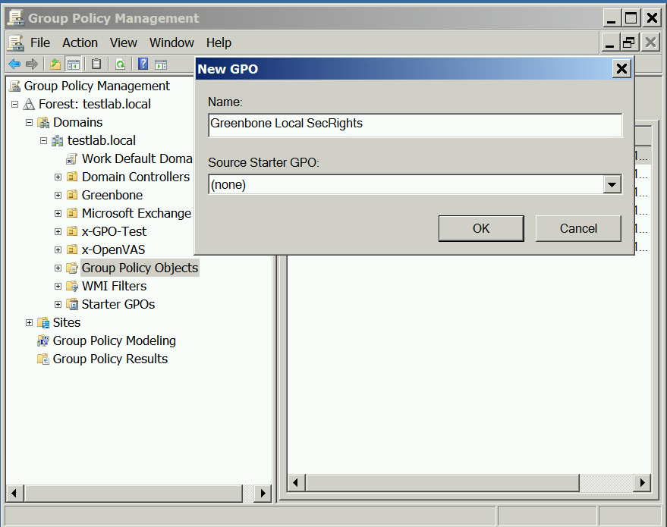Click the green Refresh toolbar icon

tap(121, 64)
